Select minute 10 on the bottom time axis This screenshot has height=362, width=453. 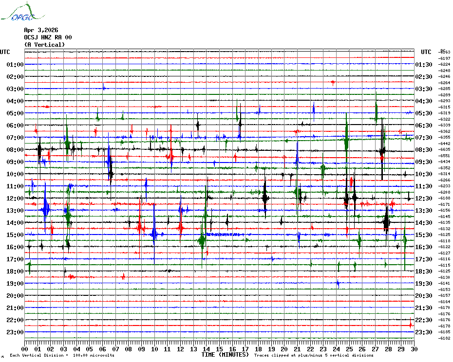(x=154, y=349)
